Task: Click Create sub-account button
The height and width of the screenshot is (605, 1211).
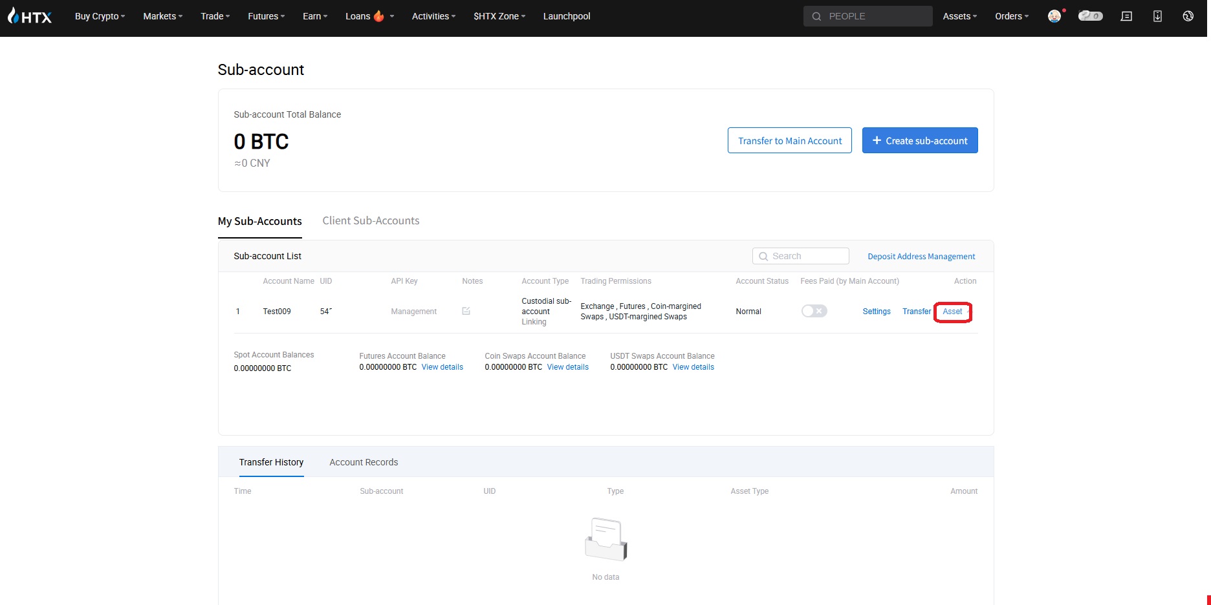Action: tap(919, 140)
